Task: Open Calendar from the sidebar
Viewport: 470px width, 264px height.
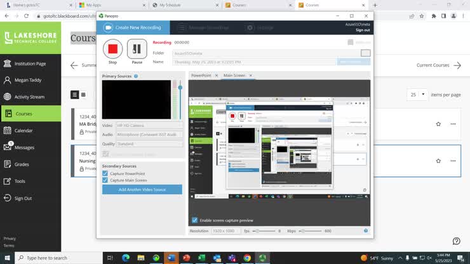Action: click(x=23, y=131)
